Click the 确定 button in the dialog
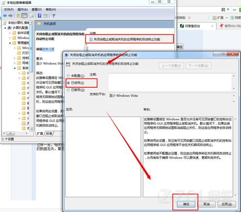This screenshot has height=212, width=241. tap(186, 204)
